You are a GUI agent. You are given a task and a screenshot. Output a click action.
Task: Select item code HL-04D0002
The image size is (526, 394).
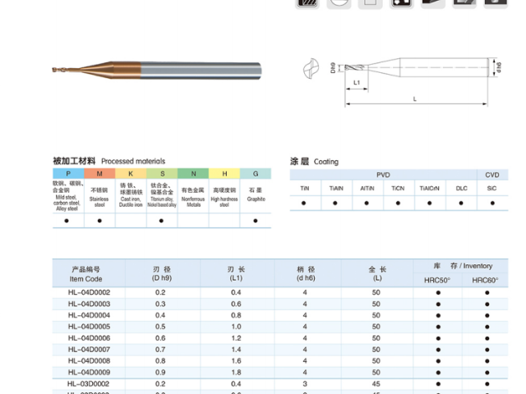pos(89,293)
